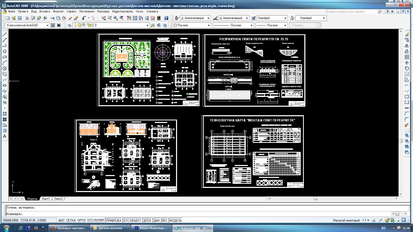Select the Rectangle drawing tool

coord(5,57)
